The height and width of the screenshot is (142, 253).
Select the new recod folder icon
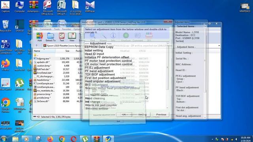pyautogui.click(x=19, y=65)
